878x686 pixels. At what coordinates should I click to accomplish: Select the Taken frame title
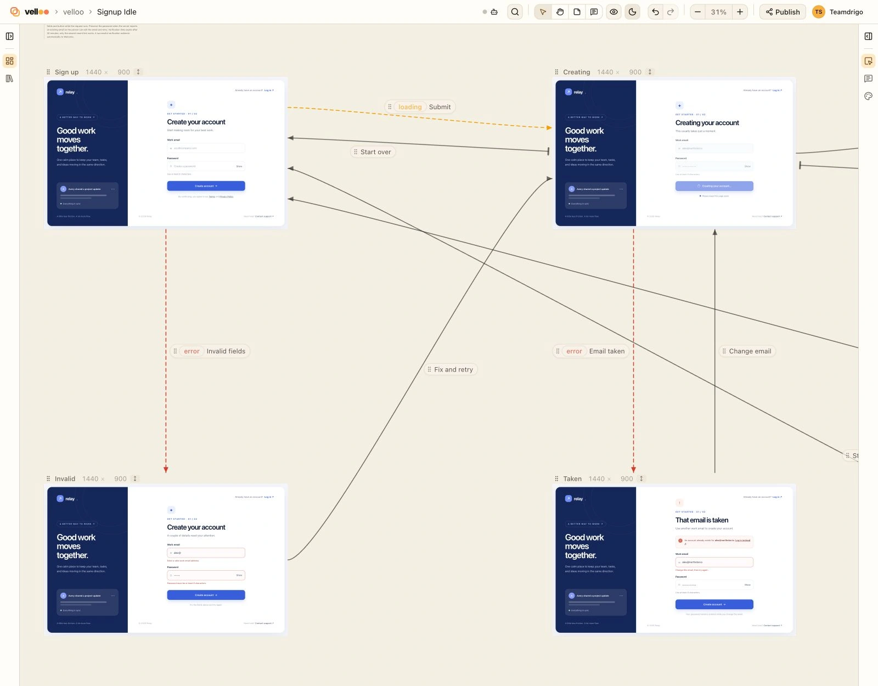(572, 479)
